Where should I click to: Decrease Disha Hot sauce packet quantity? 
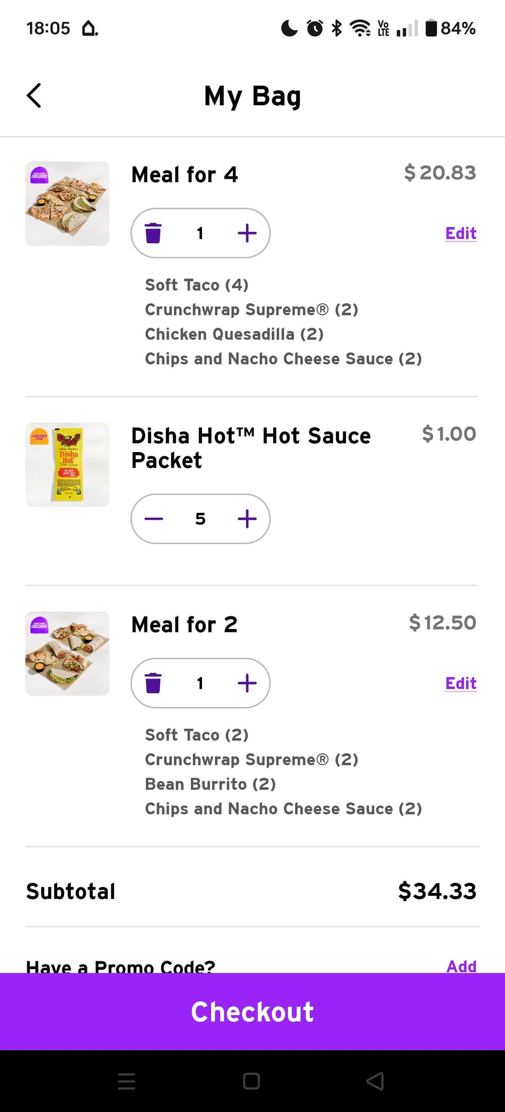tap(153, 519)
